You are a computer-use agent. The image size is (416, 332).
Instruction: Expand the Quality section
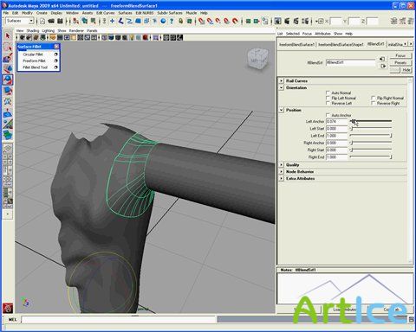pos(282,164)
